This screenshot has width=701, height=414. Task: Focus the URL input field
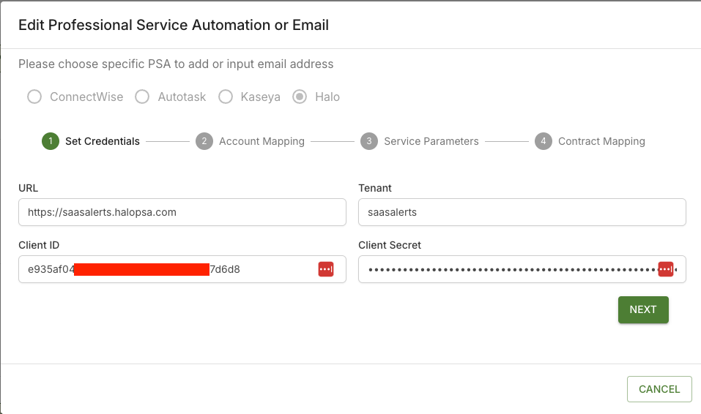(182, 212)
